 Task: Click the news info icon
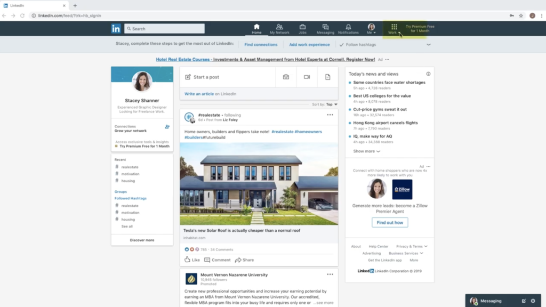[x=428, y=74]
